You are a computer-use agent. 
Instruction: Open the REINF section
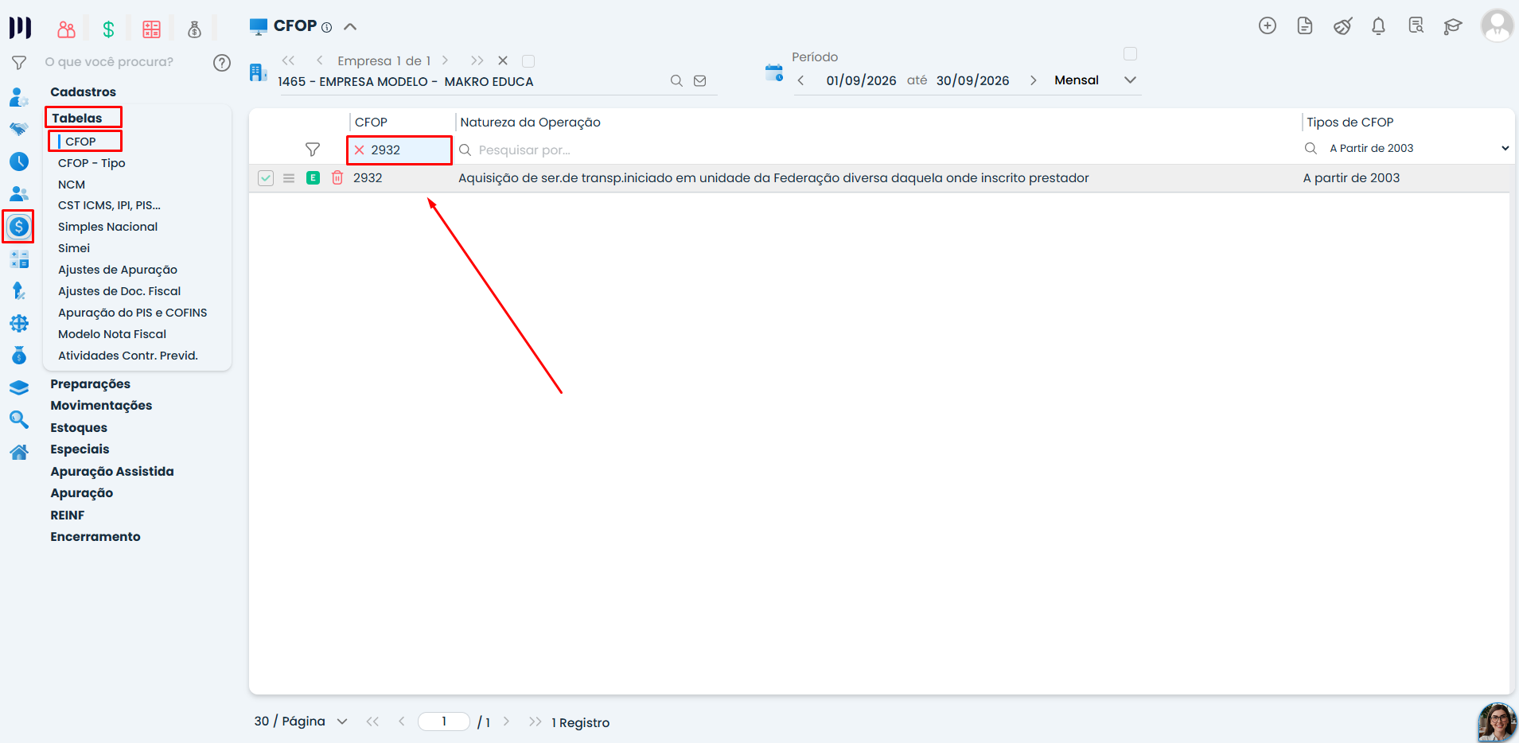pos(68,515)
